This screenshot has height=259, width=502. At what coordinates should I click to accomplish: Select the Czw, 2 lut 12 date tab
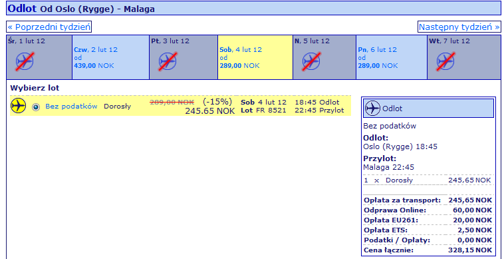pyautogui.click(x=111, y=57)
